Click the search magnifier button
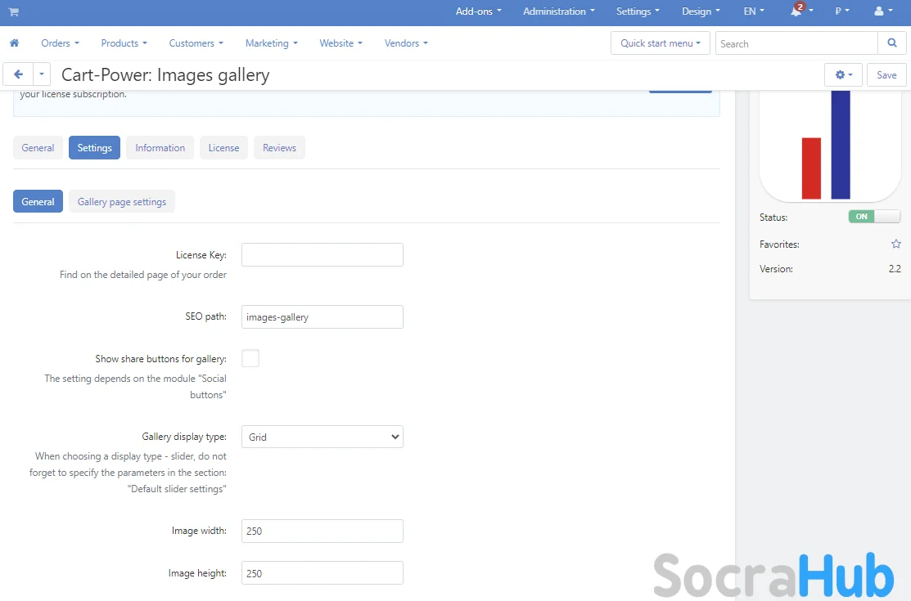Screen dimensions: 911x601 (891, 43)
